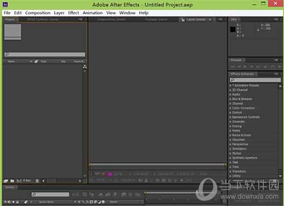This screenshot has height=206, width=284.
Task: Jump to first frame in Preview panel
Action: [x=232, y=67]
